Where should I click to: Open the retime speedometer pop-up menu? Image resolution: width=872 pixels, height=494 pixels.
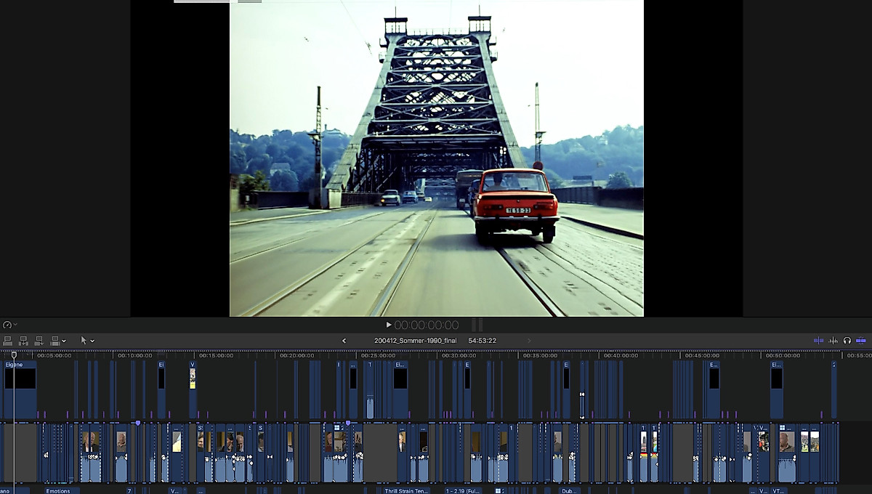[9, 325]
